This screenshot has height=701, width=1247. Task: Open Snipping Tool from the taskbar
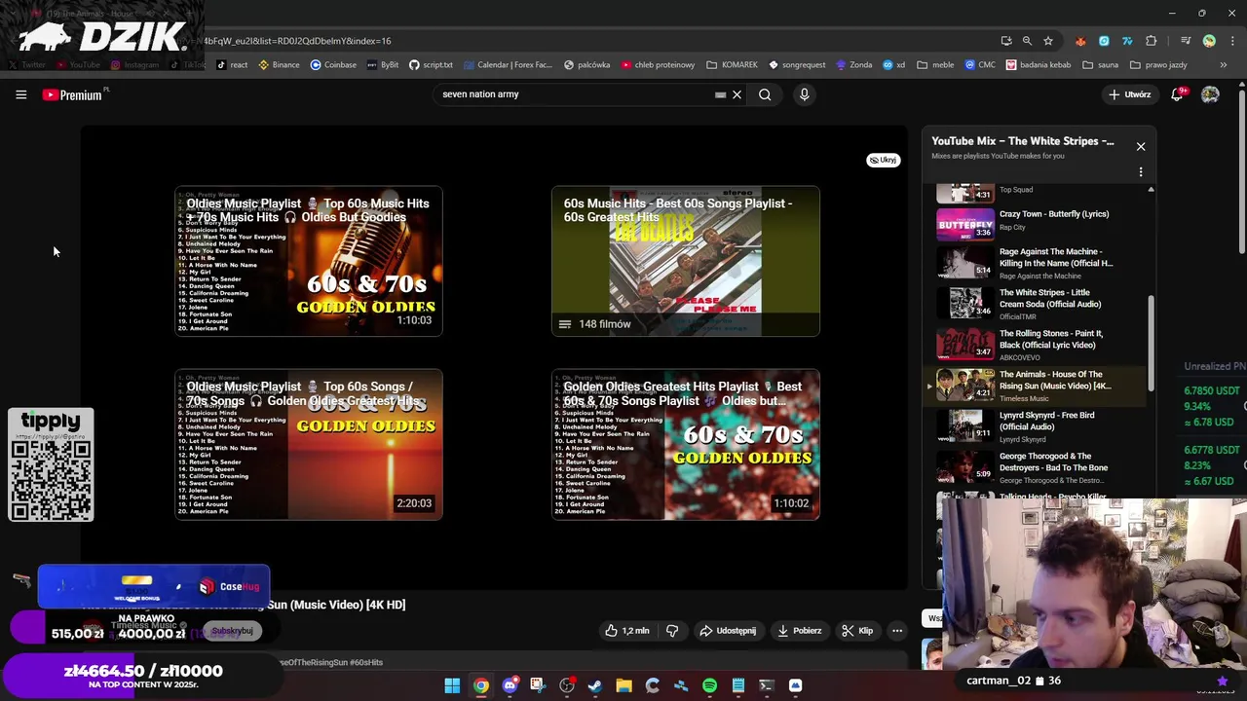point(538,685)
